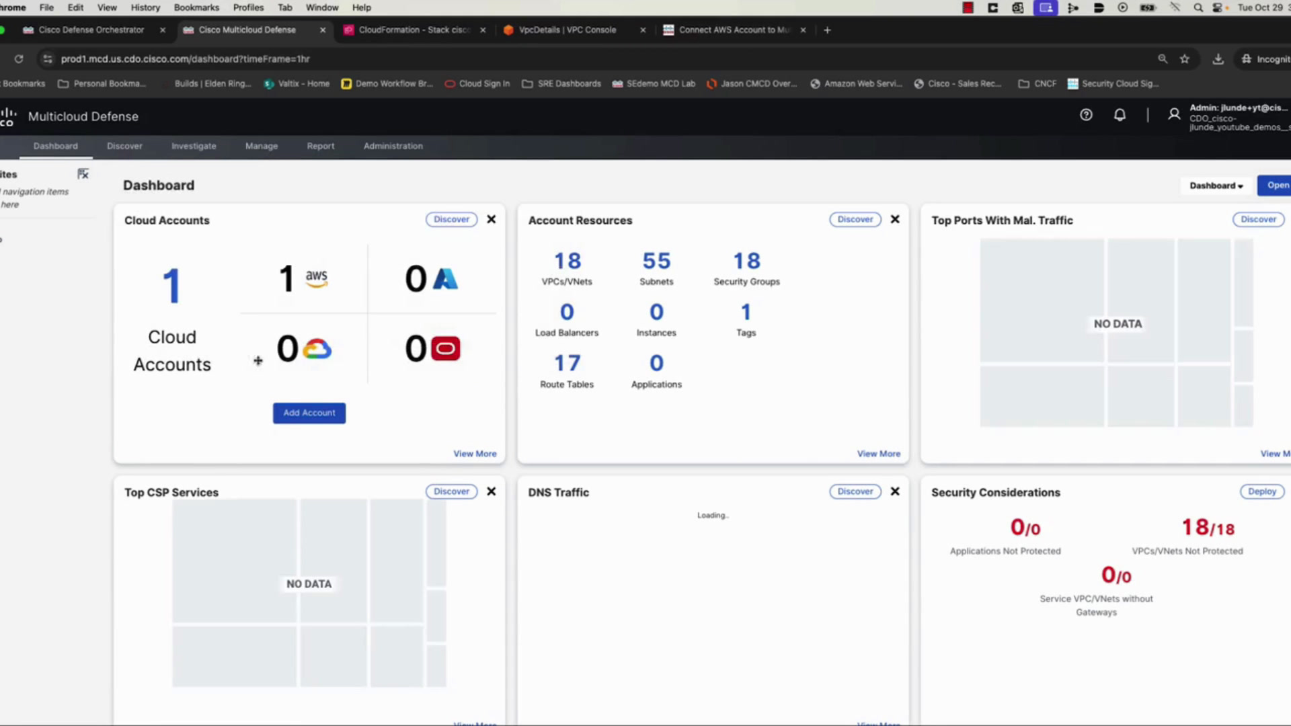Open the help question mark icon
Image resolution: width=1291 pixels, height=726 pixels.
click(1086, 115)
